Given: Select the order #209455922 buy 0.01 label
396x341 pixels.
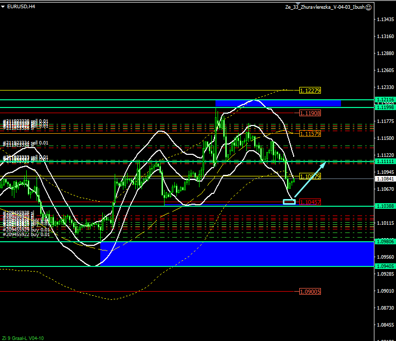Looking at the screenshot, I should coord(26,234).
